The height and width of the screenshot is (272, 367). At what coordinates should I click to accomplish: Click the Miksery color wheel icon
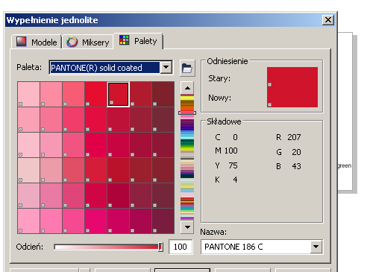pyautogui.click(x=72, y=42)
